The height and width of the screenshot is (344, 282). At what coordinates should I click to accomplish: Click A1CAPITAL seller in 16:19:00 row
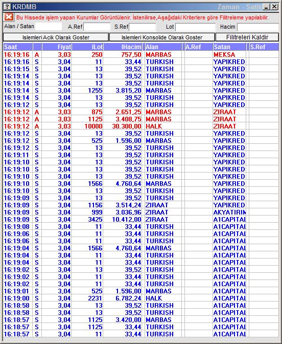tap(229, 298)
